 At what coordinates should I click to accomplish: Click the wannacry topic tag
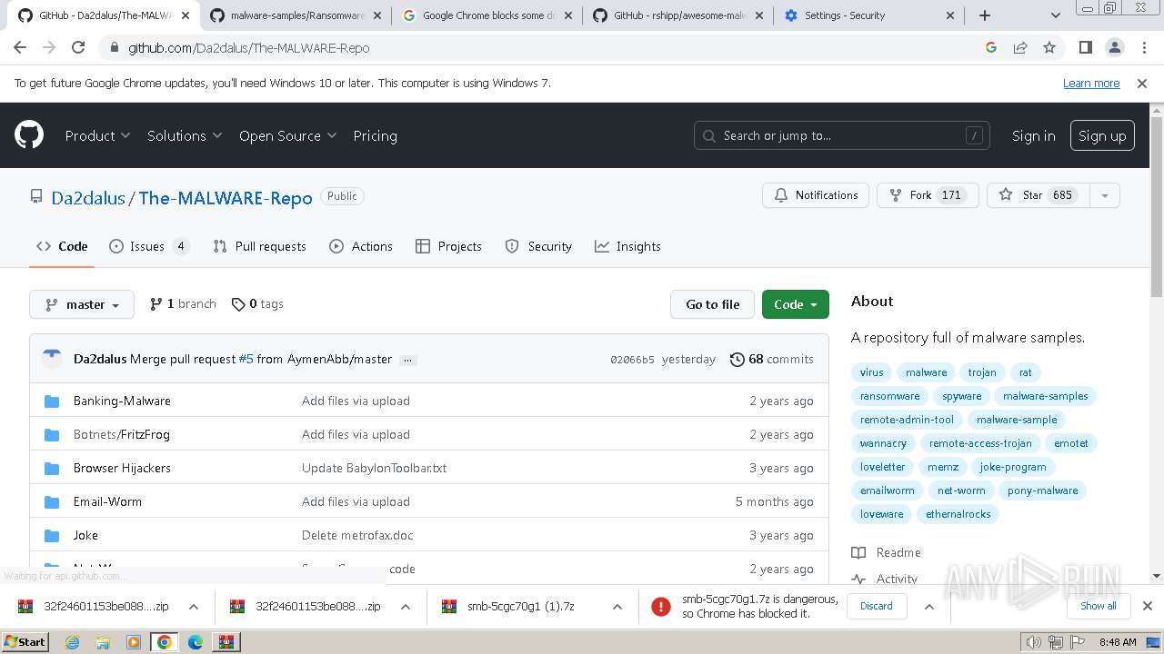[x=883, y=443]
